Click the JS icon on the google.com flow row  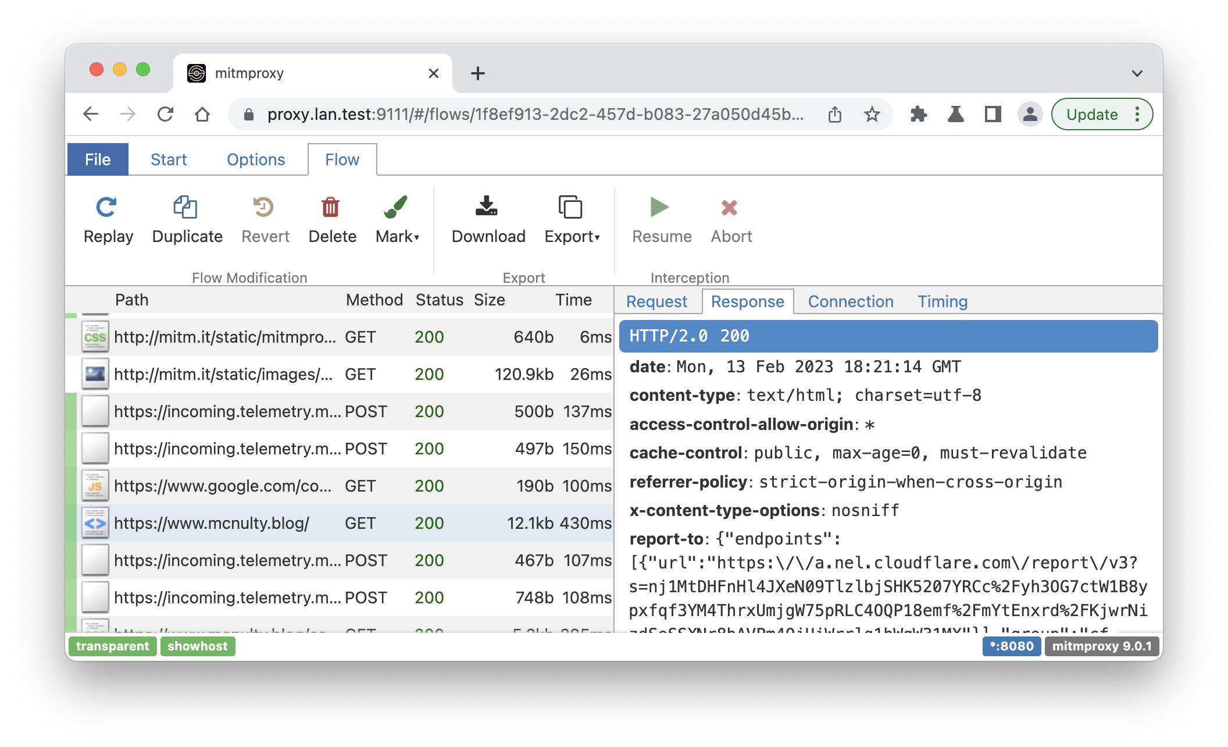[95, 486]
